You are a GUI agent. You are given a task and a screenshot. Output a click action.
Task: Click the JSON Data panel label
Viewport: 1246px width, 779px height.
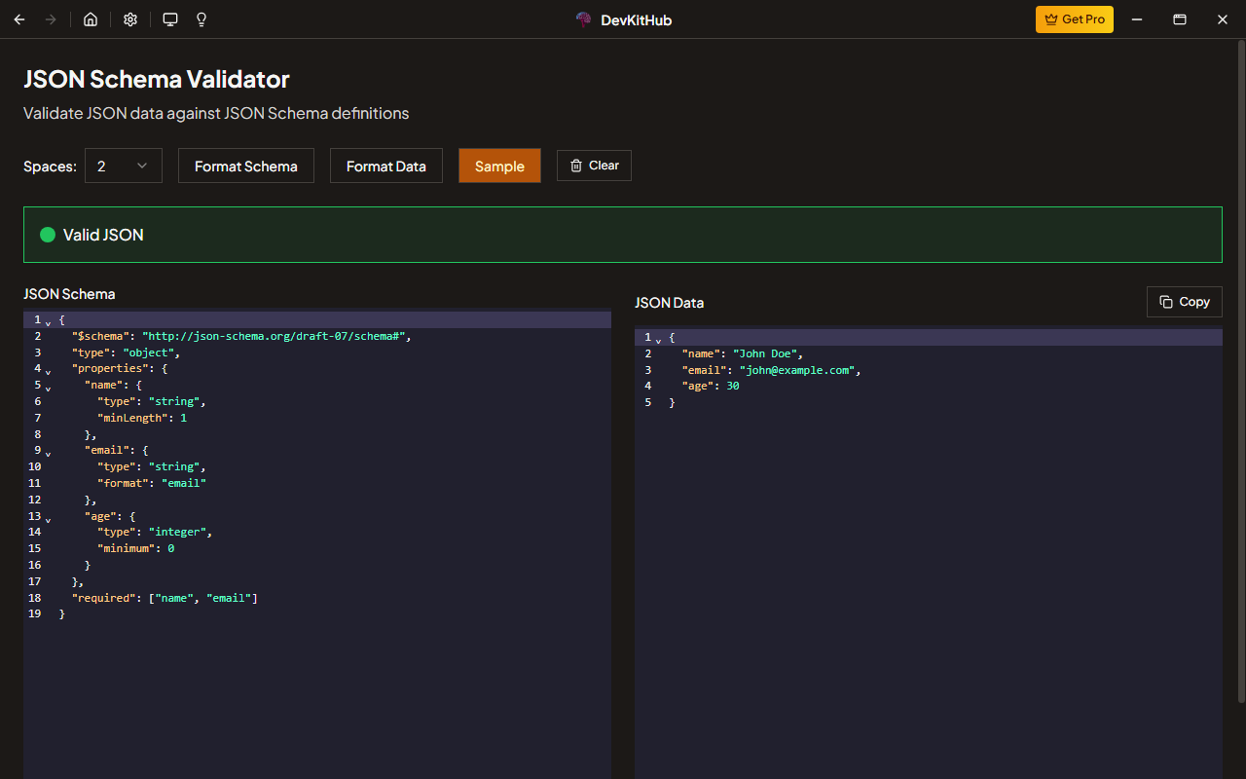point(670,303)
